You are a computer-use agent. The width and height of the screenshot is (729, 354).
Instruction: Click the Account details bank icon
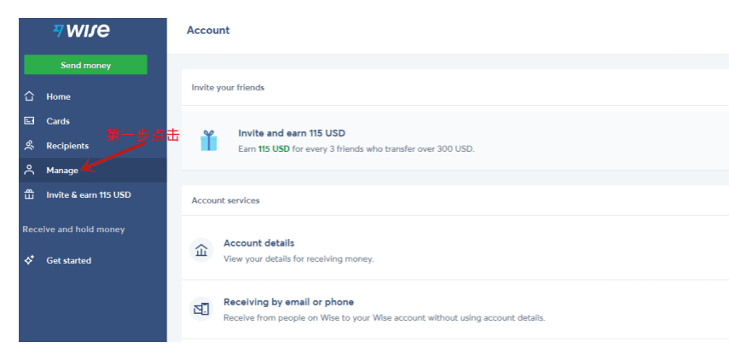click(x=201, y=250)
